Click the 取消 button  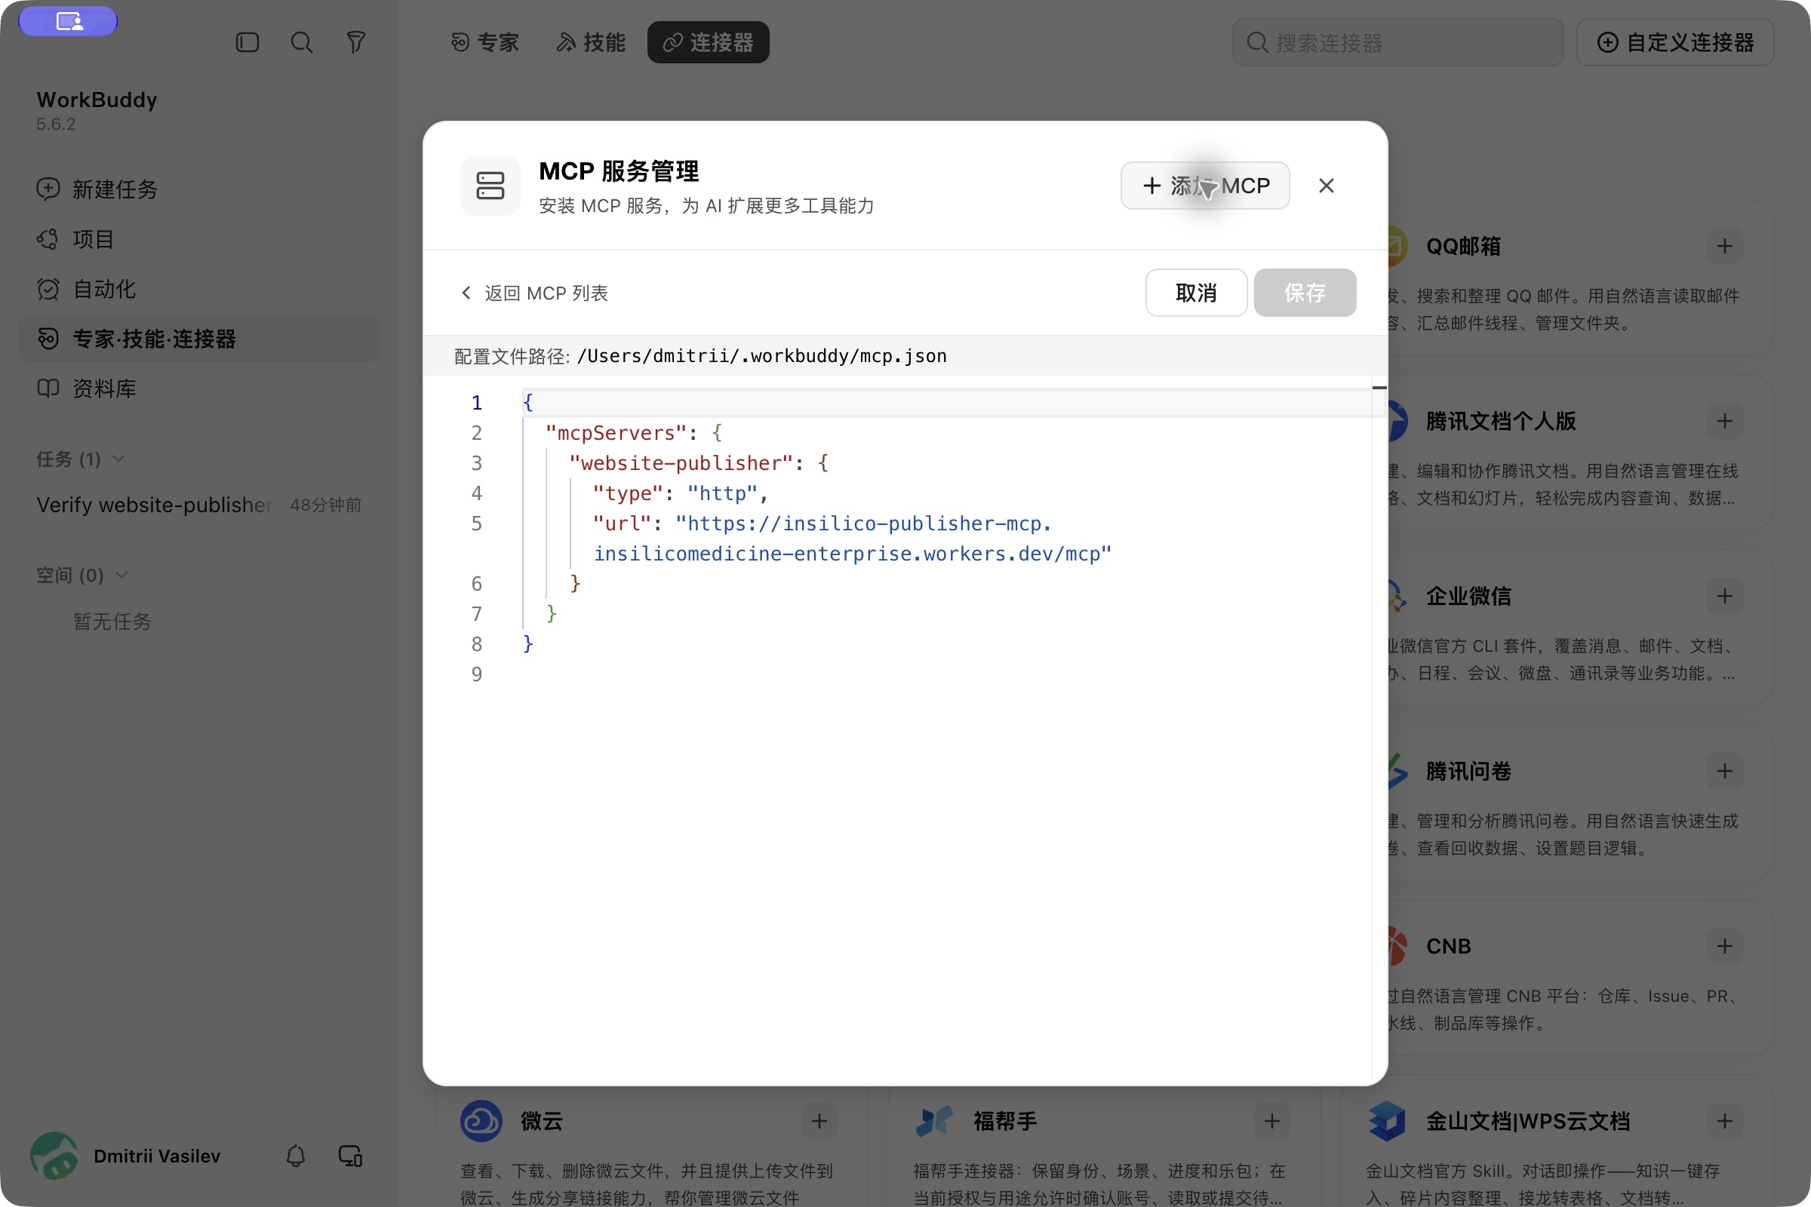coord(1196,293)
